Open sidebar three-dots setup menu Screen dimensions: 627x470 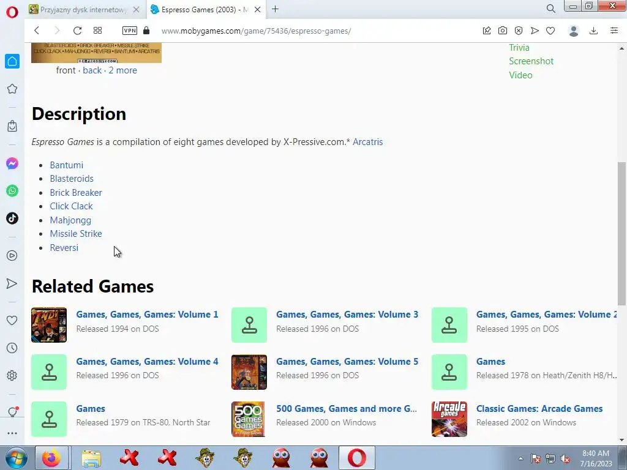point(12,433)
